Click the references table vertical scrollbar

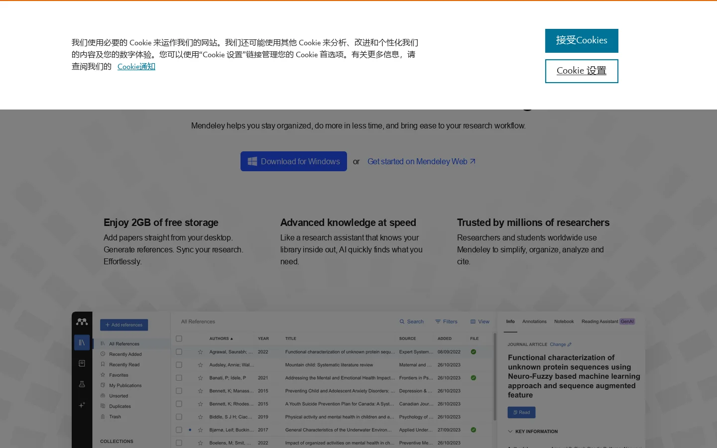(x=495, y=377)
